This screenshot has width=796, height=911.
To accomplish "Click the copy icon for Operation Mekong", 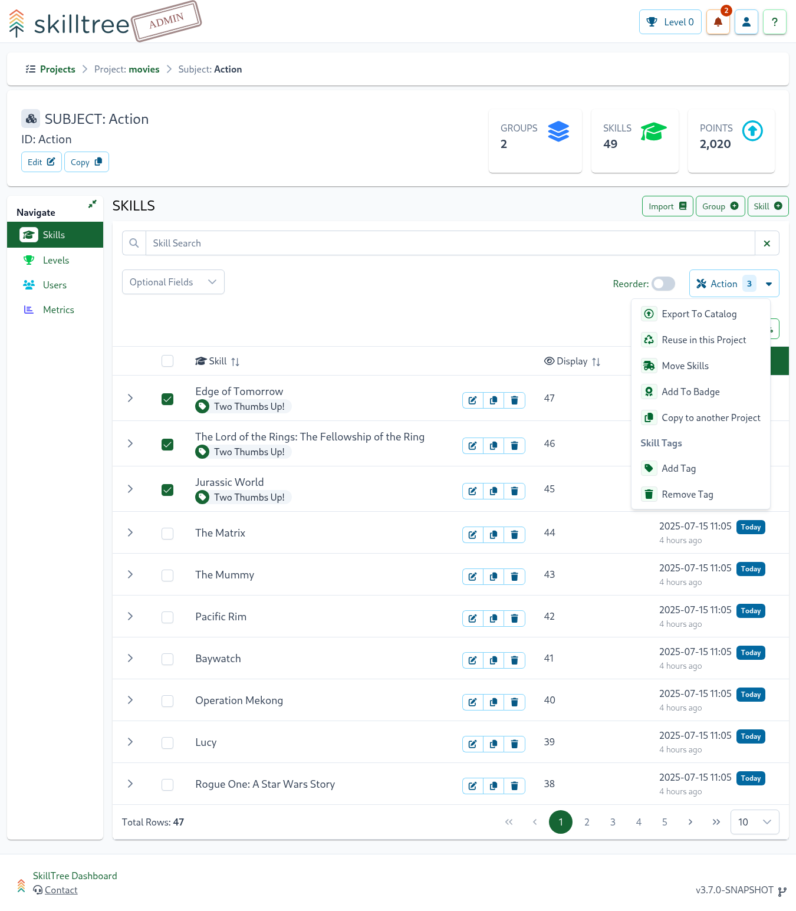I will (x=494, y=702).
